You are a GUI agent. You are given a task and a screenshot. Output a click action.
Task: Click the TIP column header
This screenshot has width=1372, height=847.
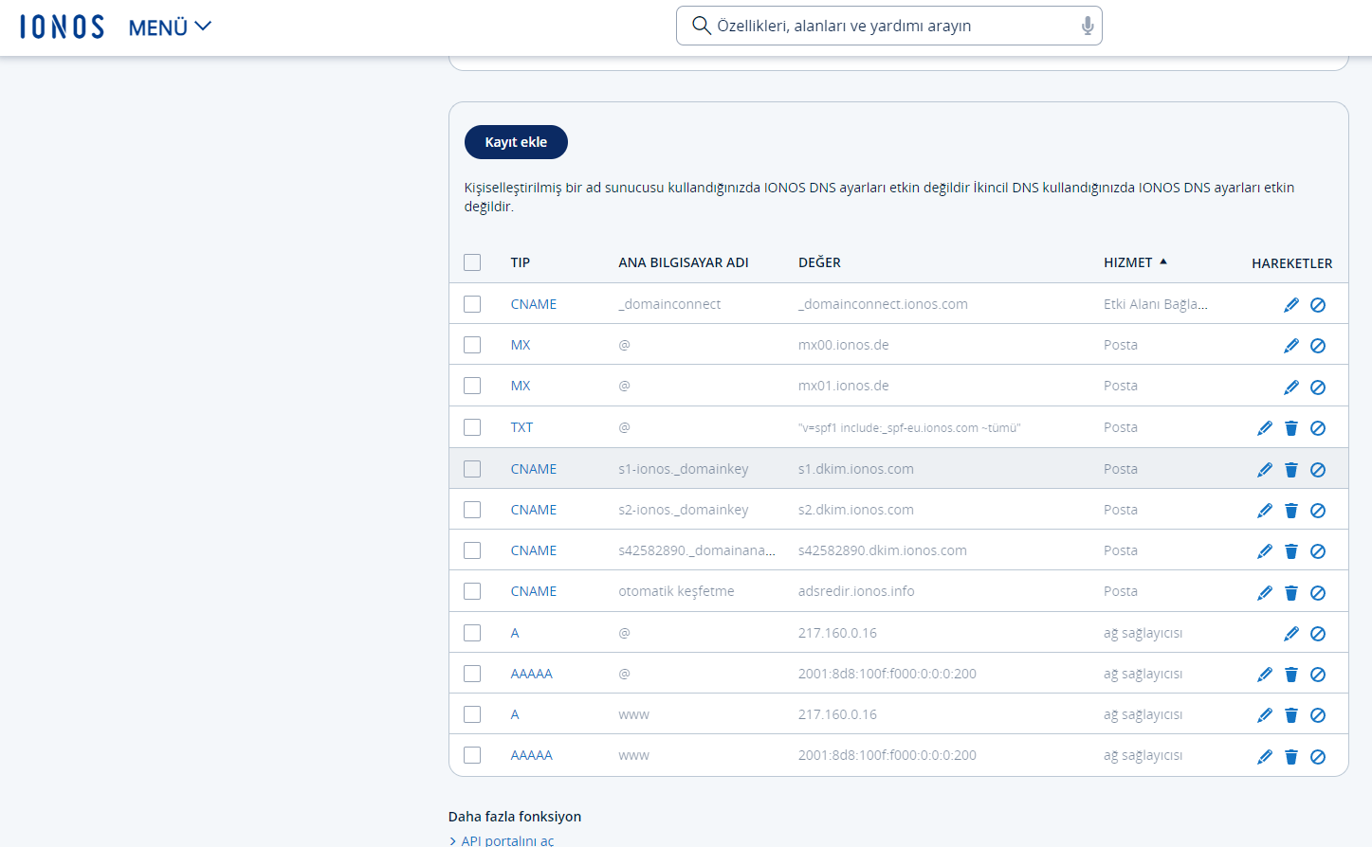(520, 262)
